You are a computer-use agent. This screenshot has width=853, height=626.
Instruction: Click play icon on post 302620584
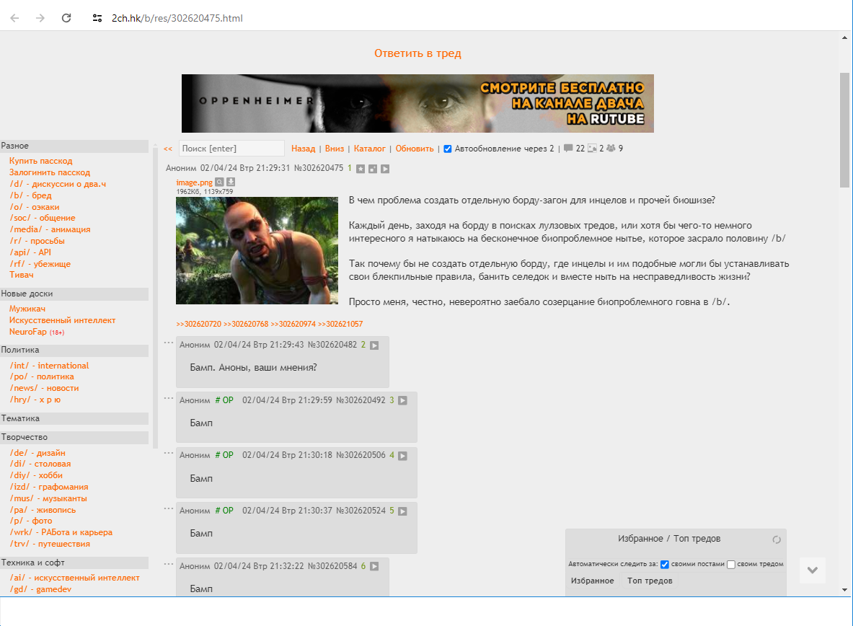point(374,566)
